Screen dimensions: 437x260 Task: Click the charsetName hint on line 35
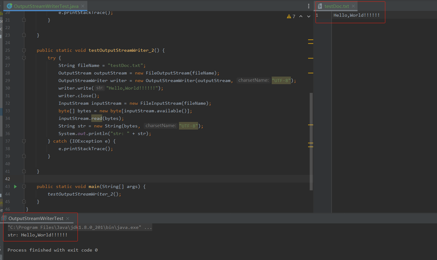click(161, 126)
